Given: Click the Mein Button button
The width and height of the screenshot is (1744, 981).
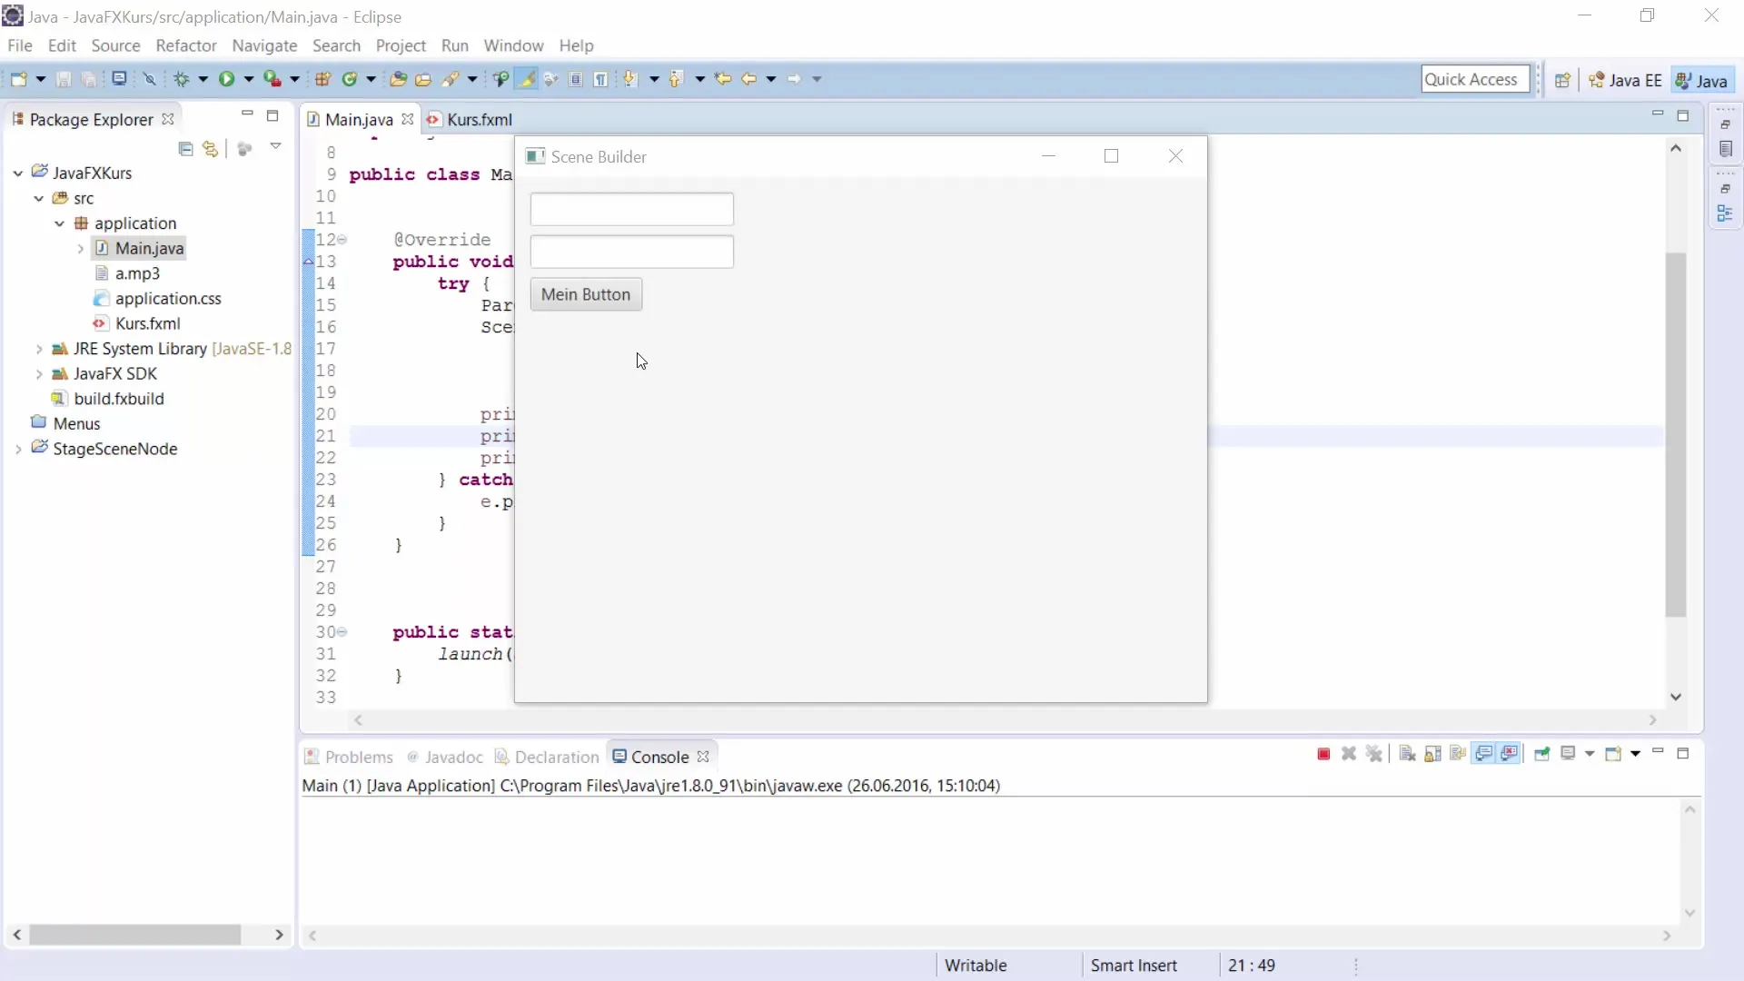Looking at the screenshot, I should point(586,294).
